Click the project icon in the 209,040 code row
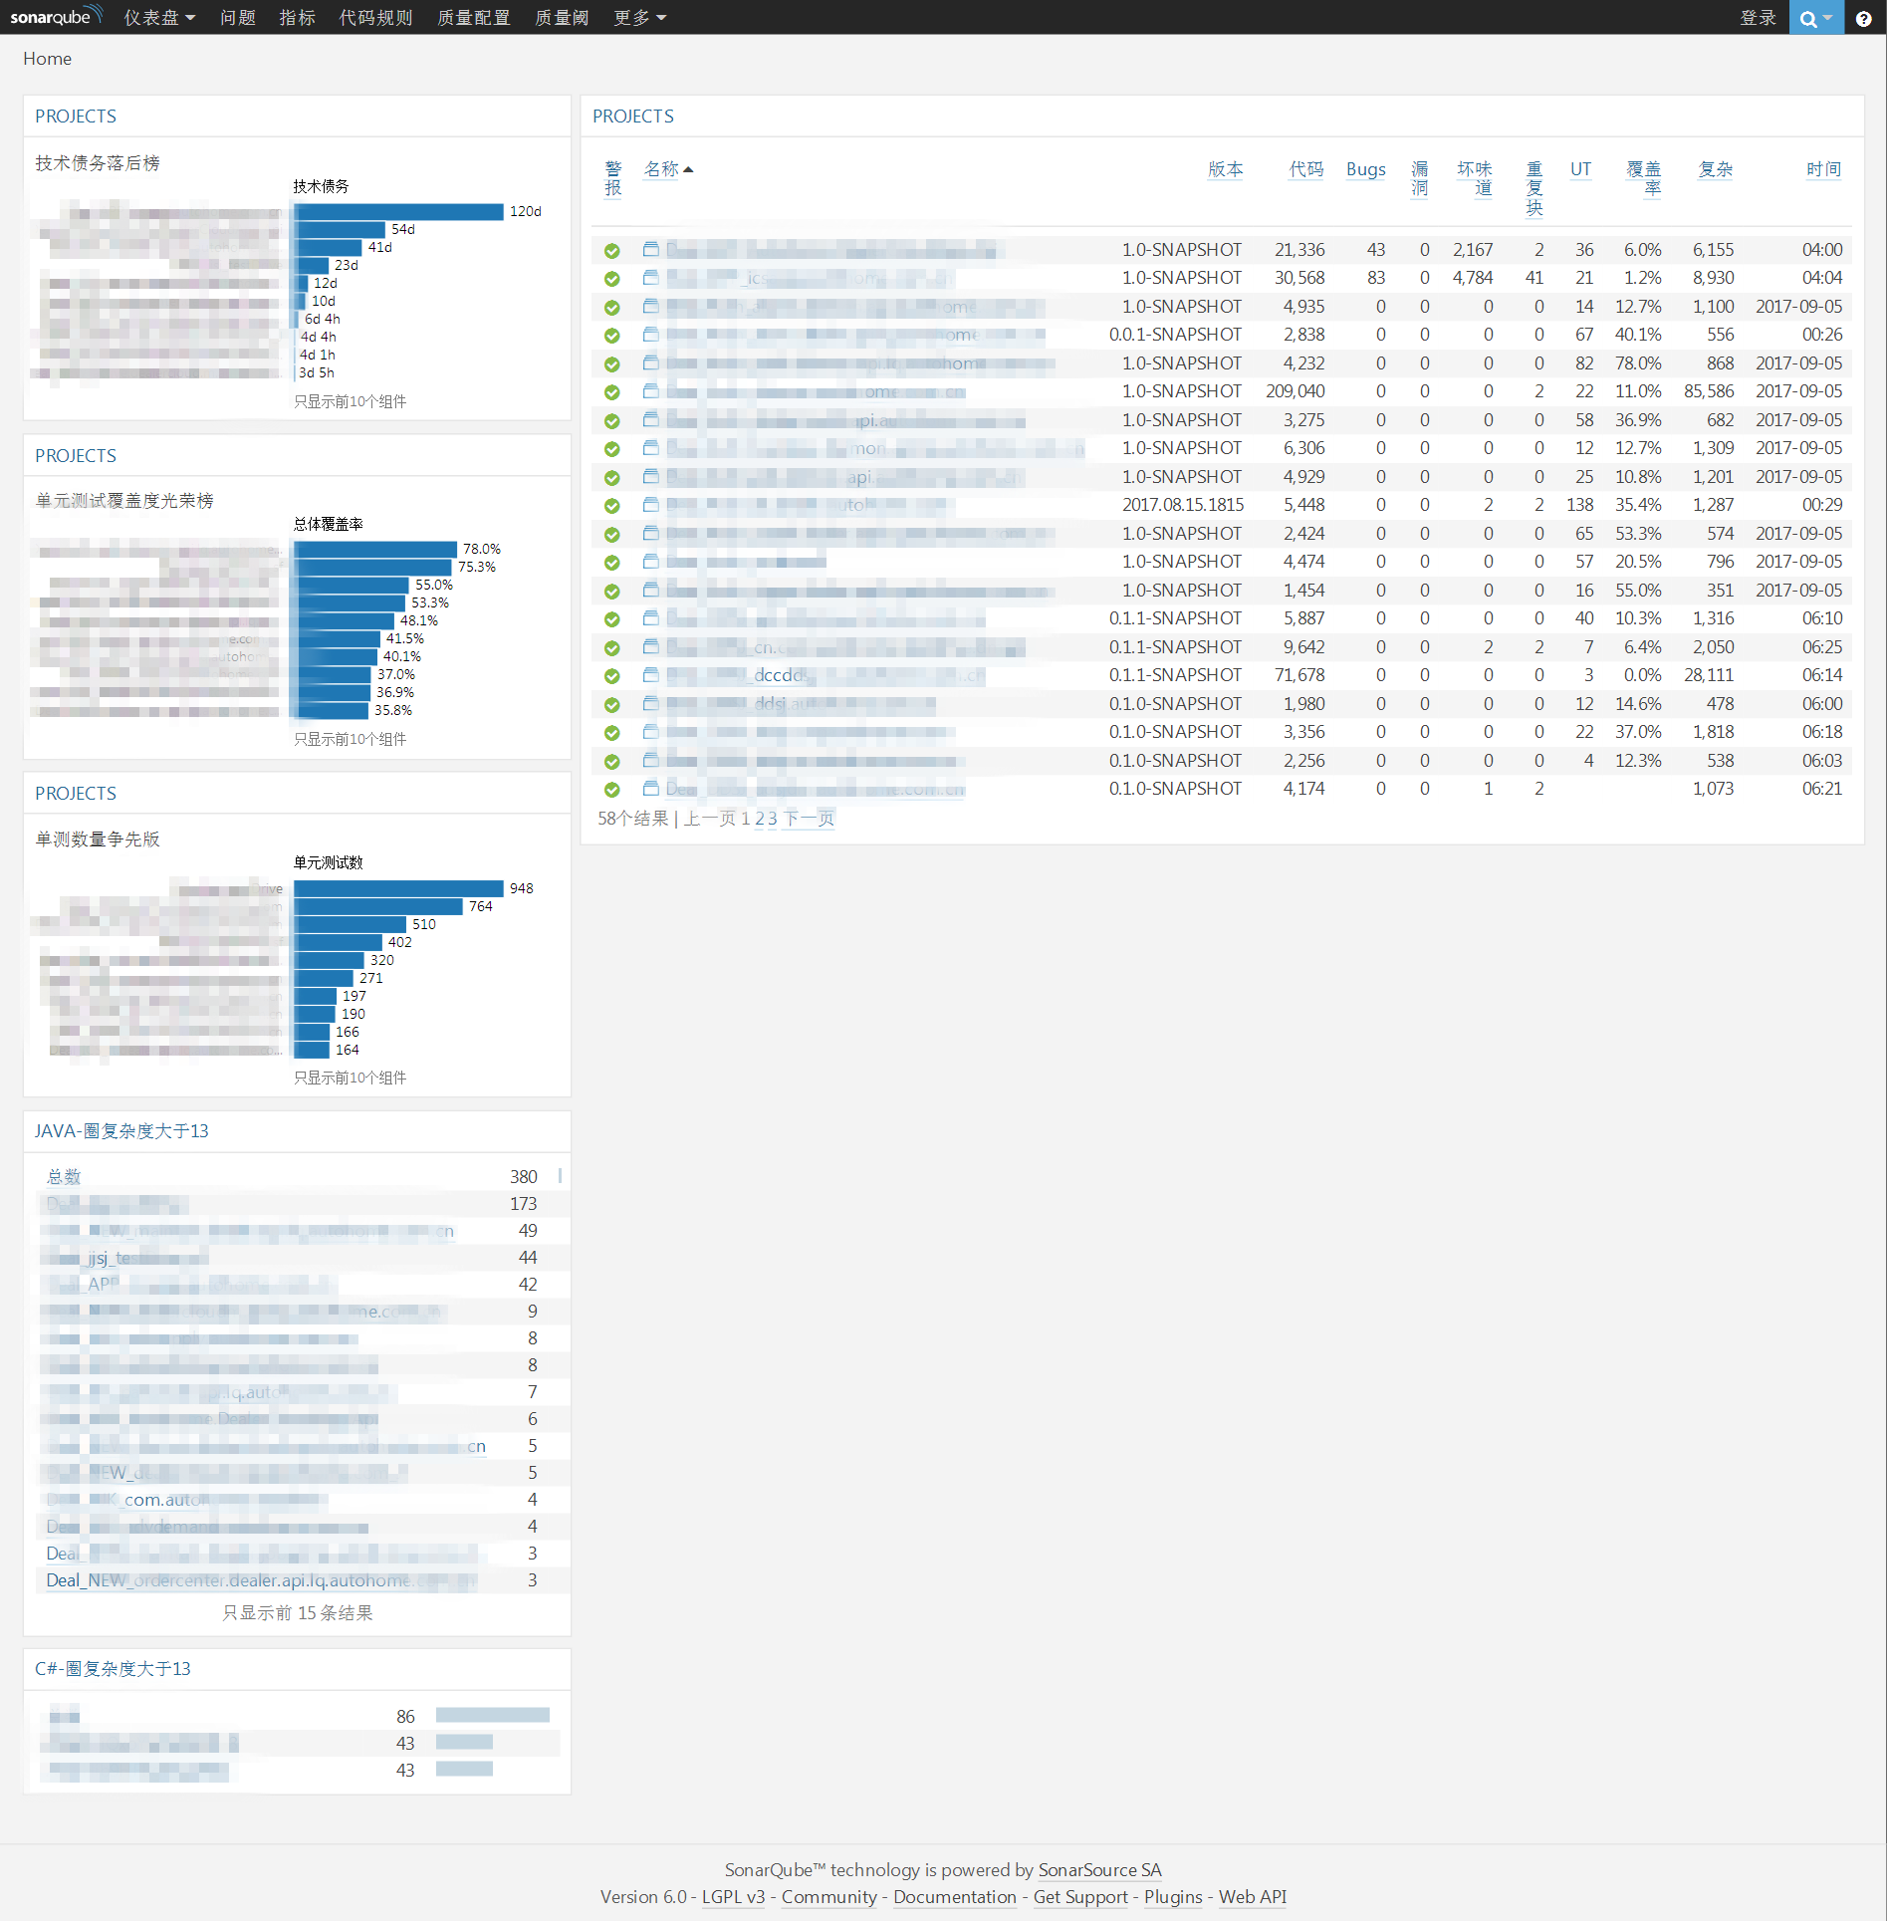The image size is (1887, 1921). pyautogui.click(x=651, y=391)
